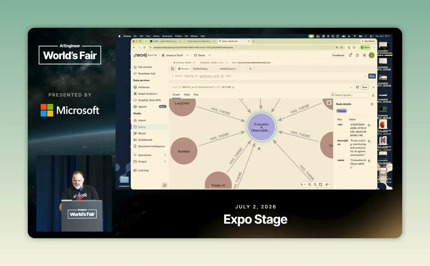
Task: Select the Evaluation & Observability graph node
Action: (261, 127)
